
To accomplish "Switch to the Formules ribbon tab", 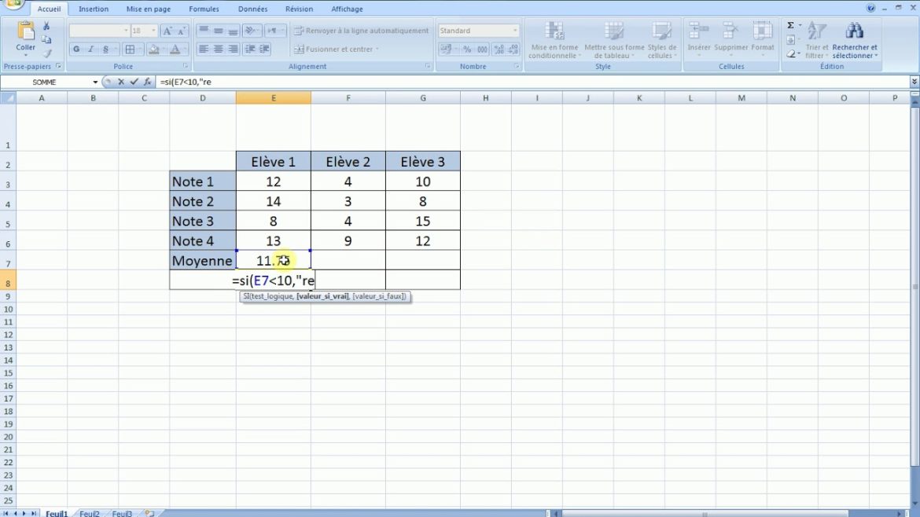I will tap(204, 9).
